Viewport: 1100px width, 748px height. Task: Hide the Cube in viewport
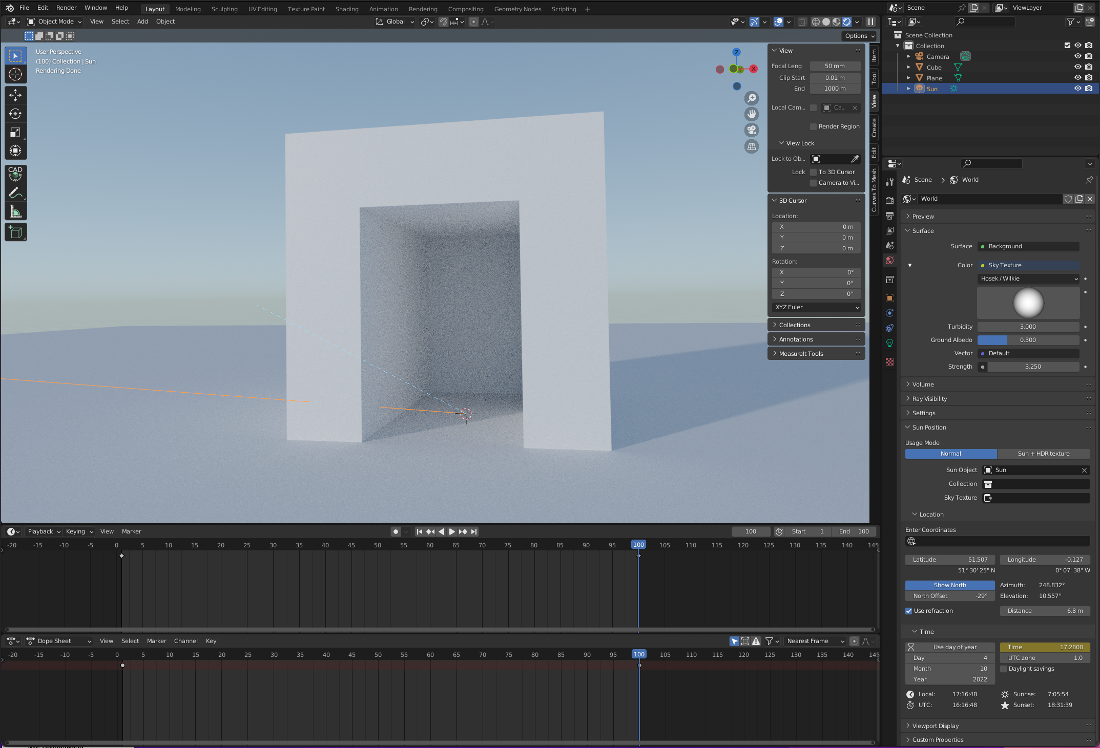coord(1078,67)
